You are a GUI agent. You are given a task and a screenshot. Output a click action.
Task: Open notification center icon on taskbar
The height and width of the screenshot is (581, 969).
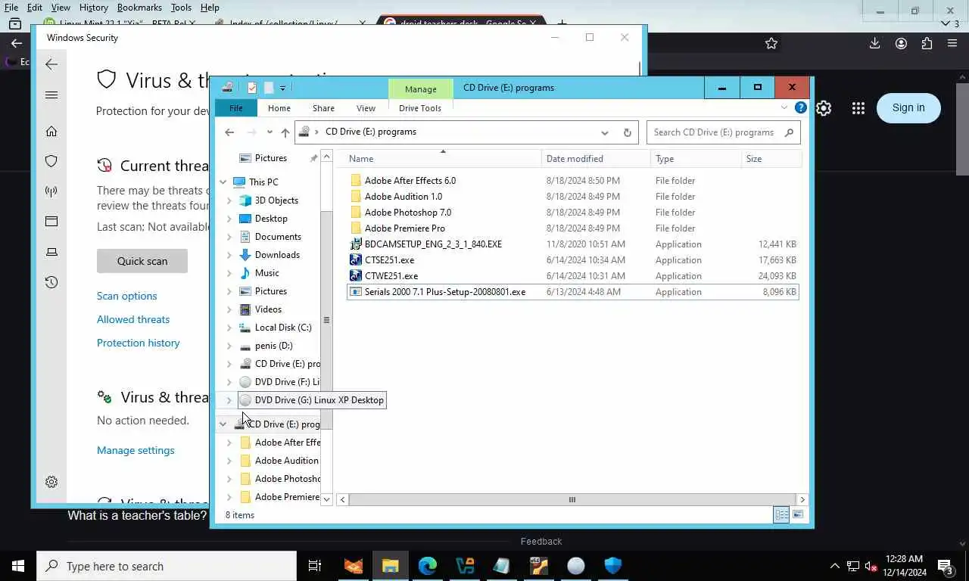click(945, 566)
